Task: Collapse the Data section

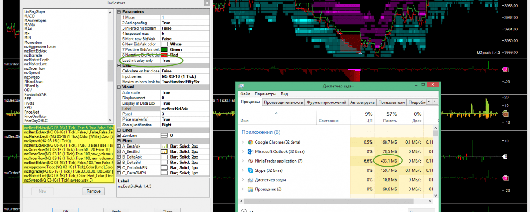Action: pos(119,65)
